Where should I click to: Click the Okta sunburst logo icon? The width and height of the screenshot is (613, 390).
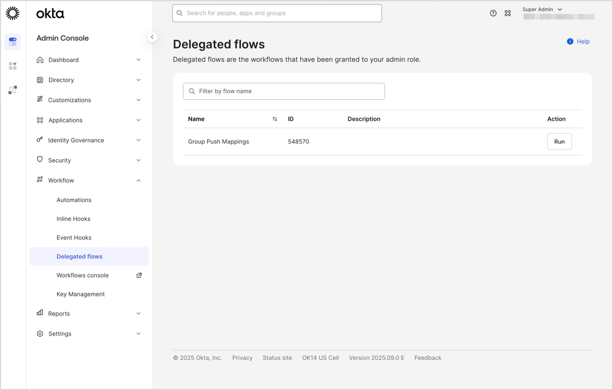(x=12, y=13)
